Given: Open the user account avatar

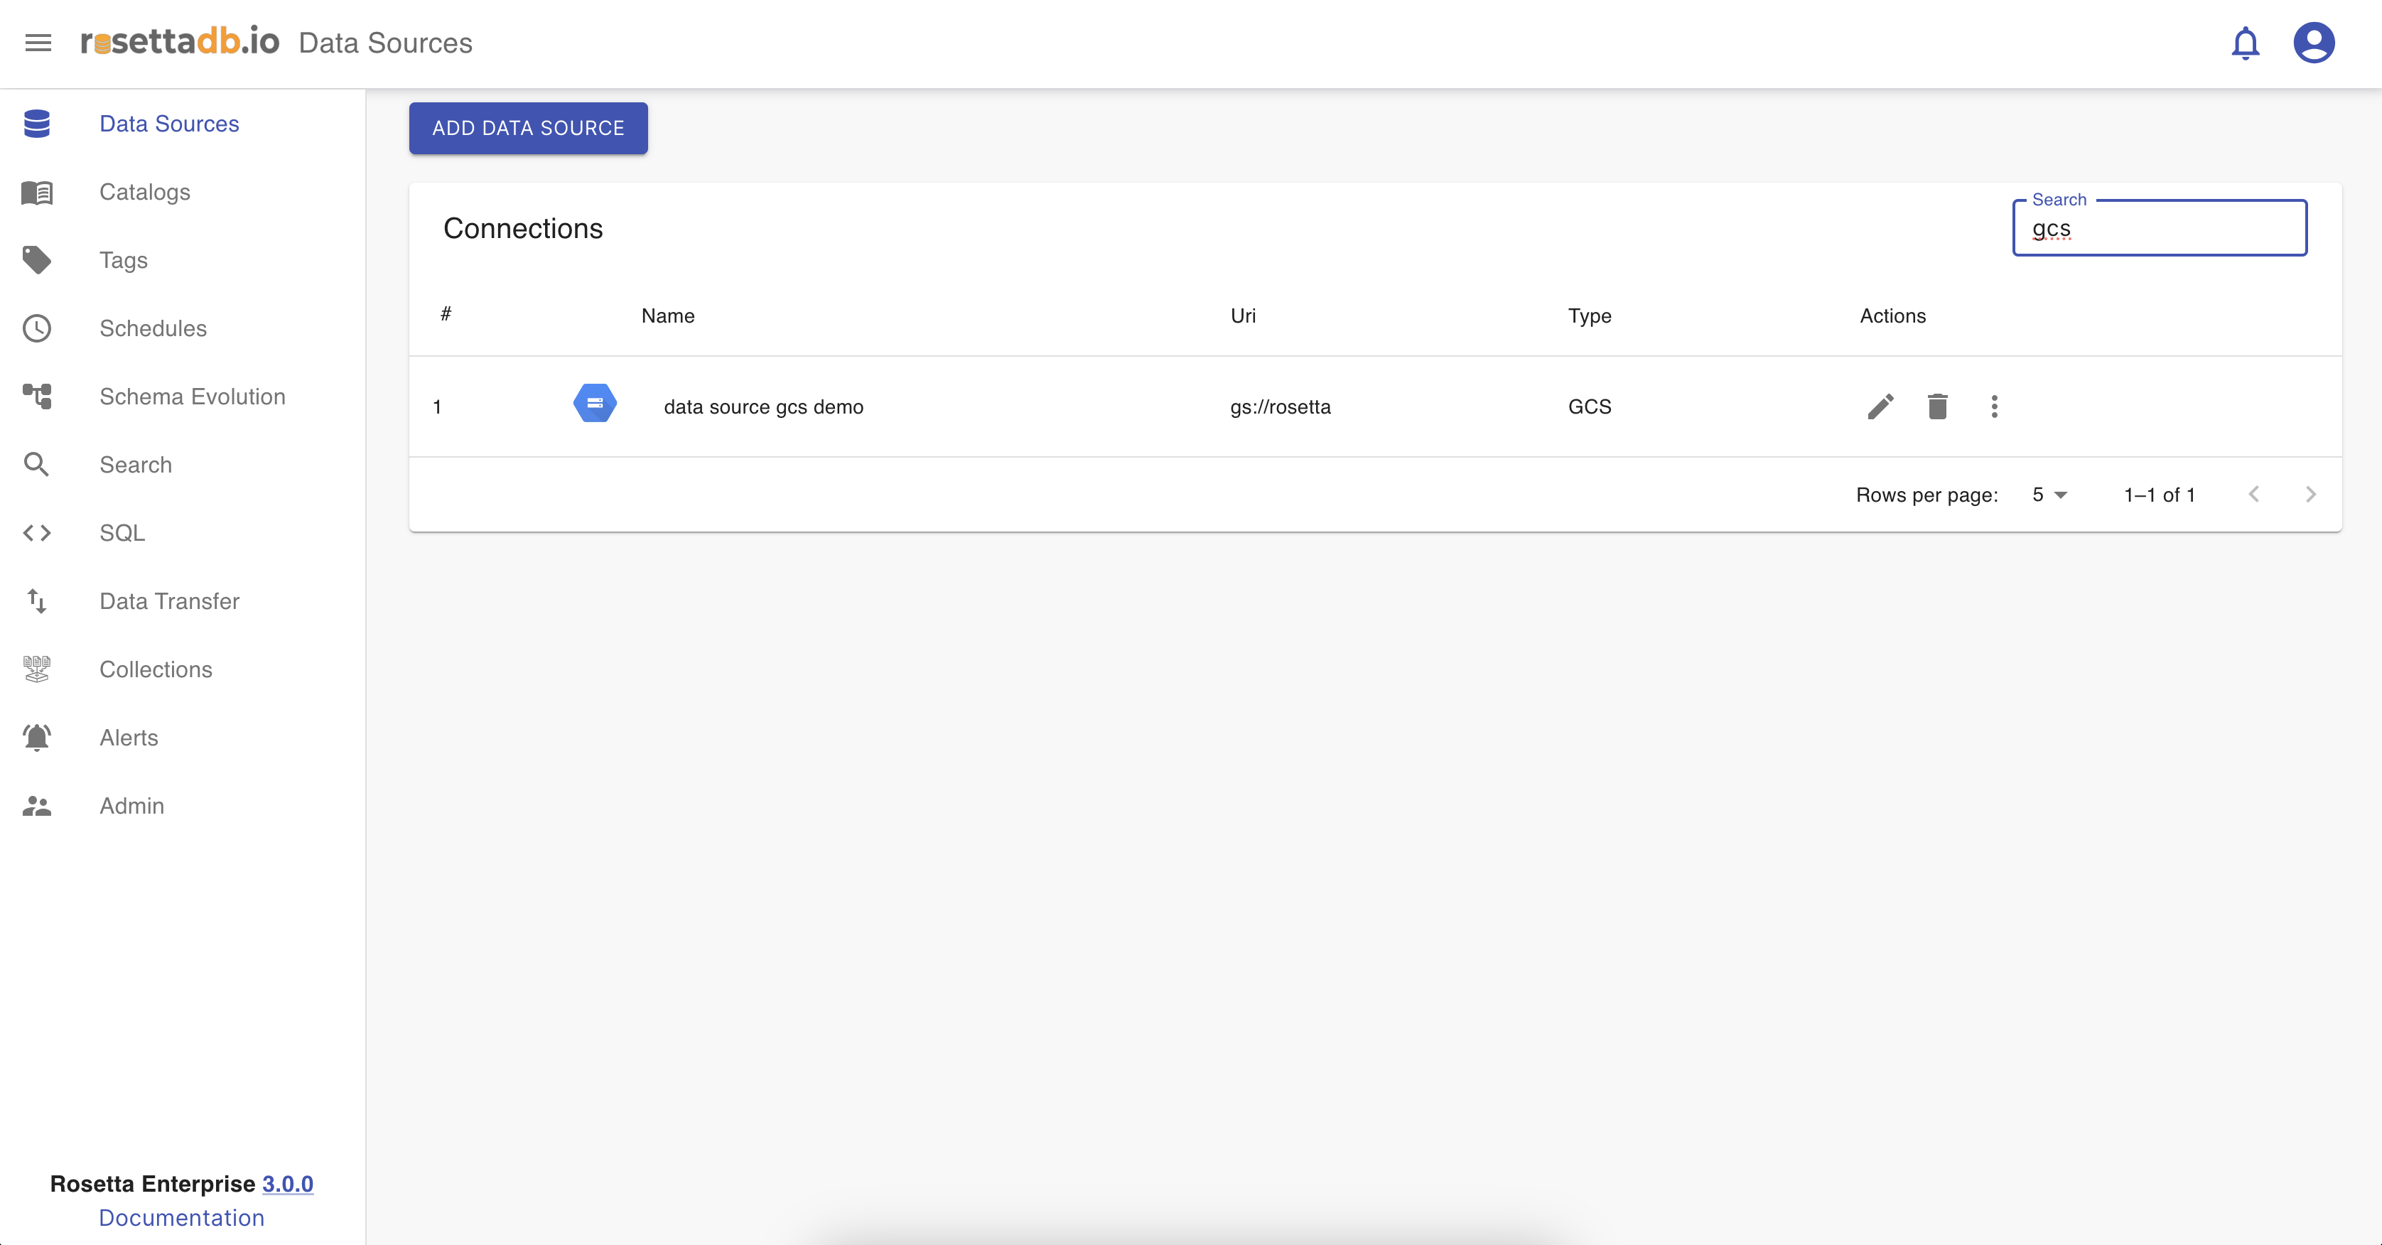Looking at the screenshot, I should click(2314, 43).
